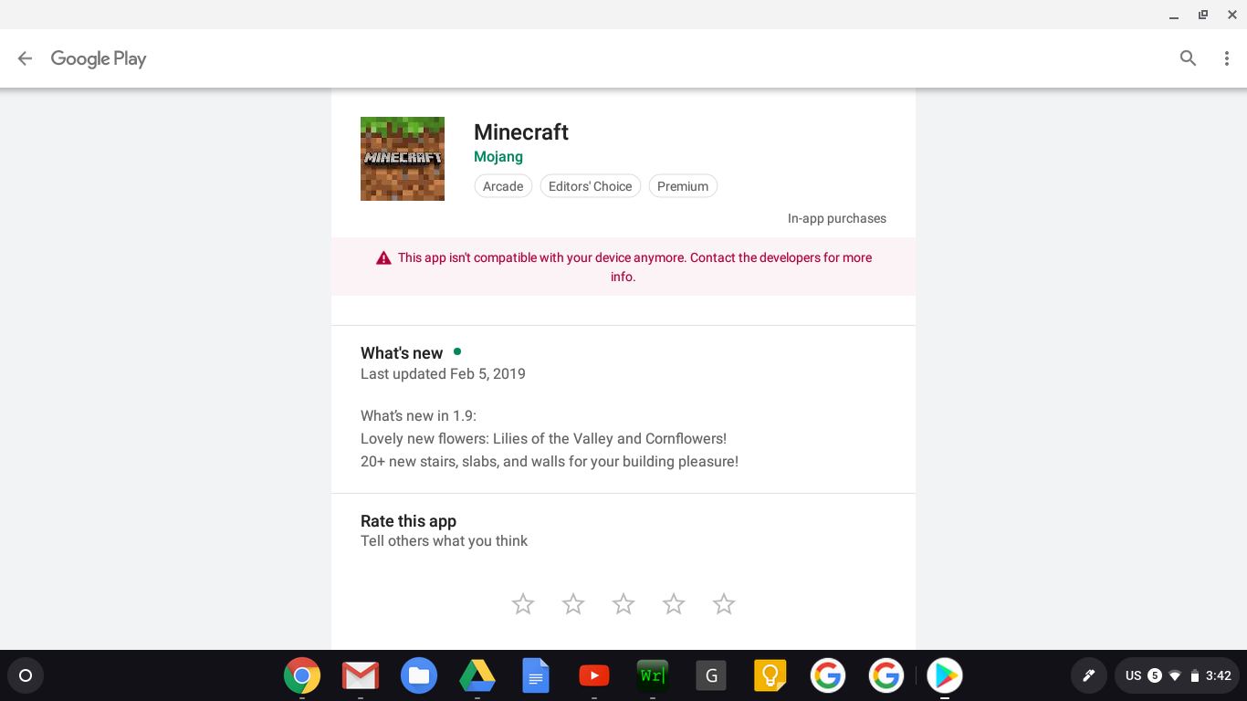Restore down the Google Play window
Image resolution: width=1247 pixels, height=701 pixels.
[x=1203, y=15]
